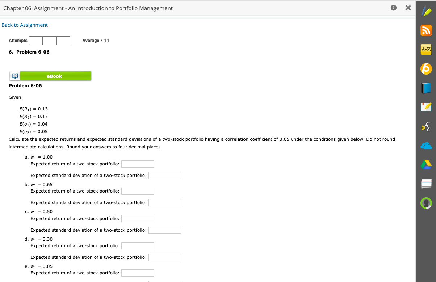Open the A-Z dictionary tool

(x=426, y=50)
